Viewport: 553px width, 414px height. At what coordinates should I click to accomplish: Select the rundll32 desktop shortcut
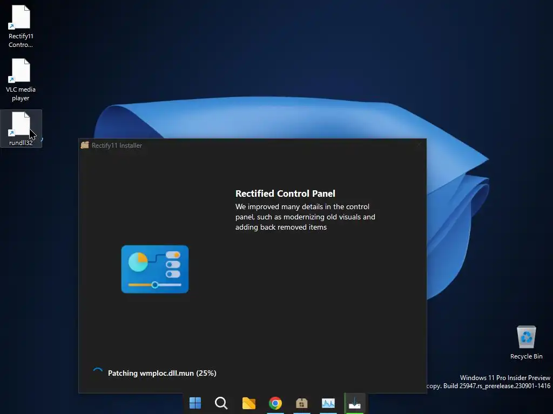(21, 128)
